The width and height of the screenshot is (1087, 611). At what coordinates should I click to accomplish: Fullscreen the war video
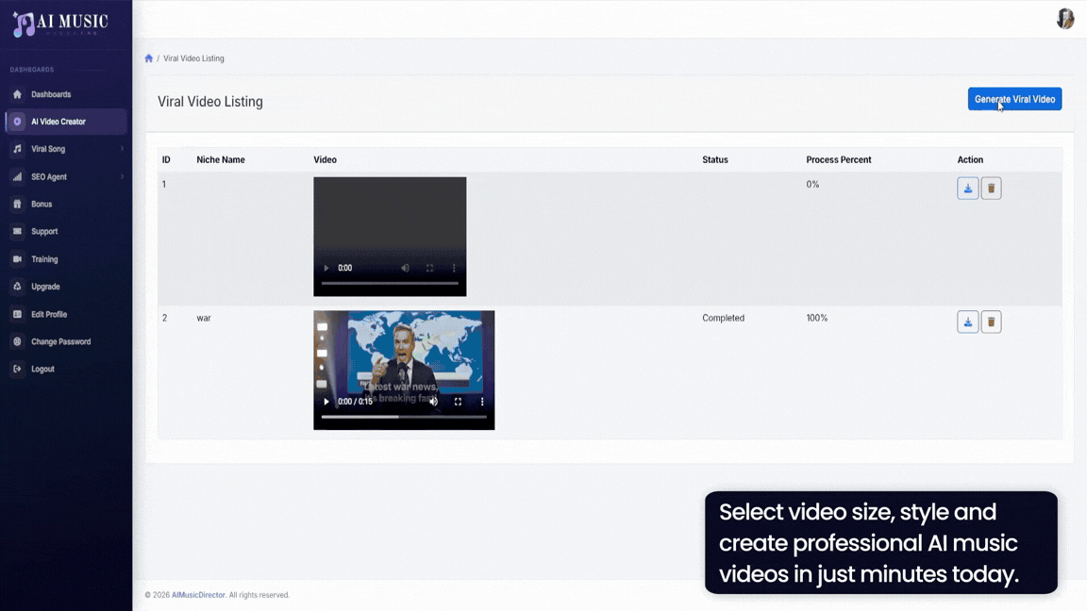pyautogui.click(x=459, y=402)
